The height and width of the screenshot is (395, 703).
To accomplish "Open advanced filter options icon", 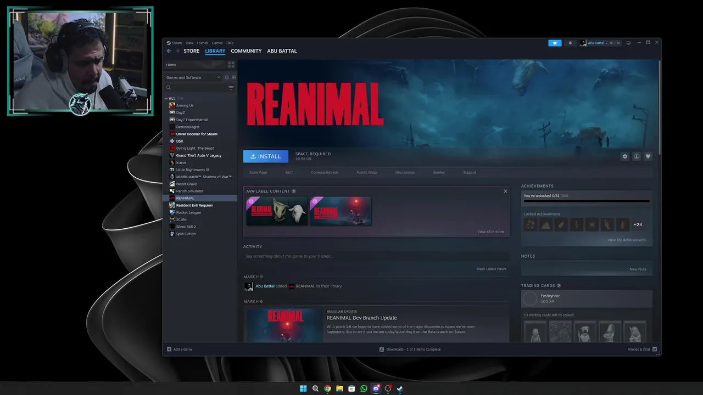I will tap(231, 88).
